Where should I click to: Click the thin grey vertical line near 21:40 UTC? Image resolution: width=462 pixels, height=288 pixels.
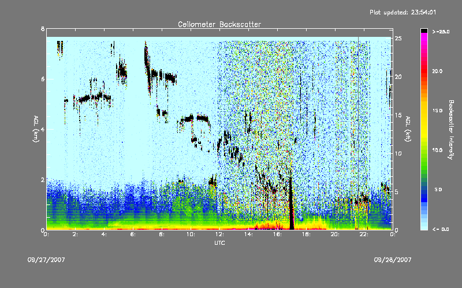[x=358, y=133]
